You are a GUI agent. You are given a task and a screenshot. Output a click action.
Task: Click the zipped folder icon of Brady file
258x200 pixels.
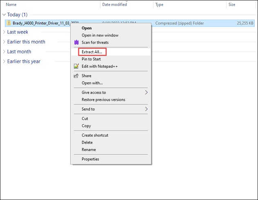click(9, 23)
